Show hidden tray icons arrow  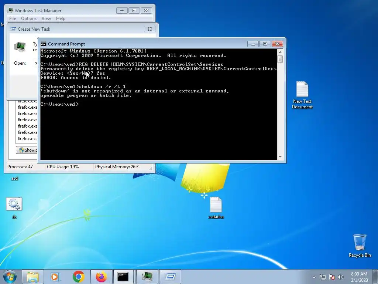(x=314, y=277)
